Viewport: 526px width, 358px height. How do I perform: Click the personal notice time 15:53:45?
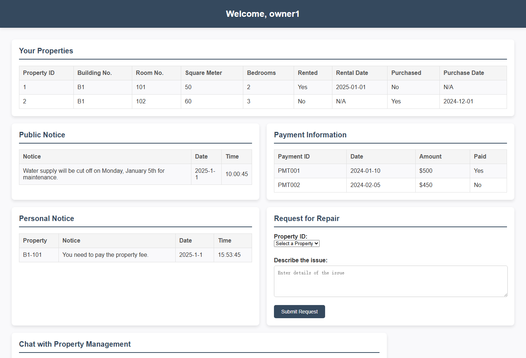pos(233,255)
